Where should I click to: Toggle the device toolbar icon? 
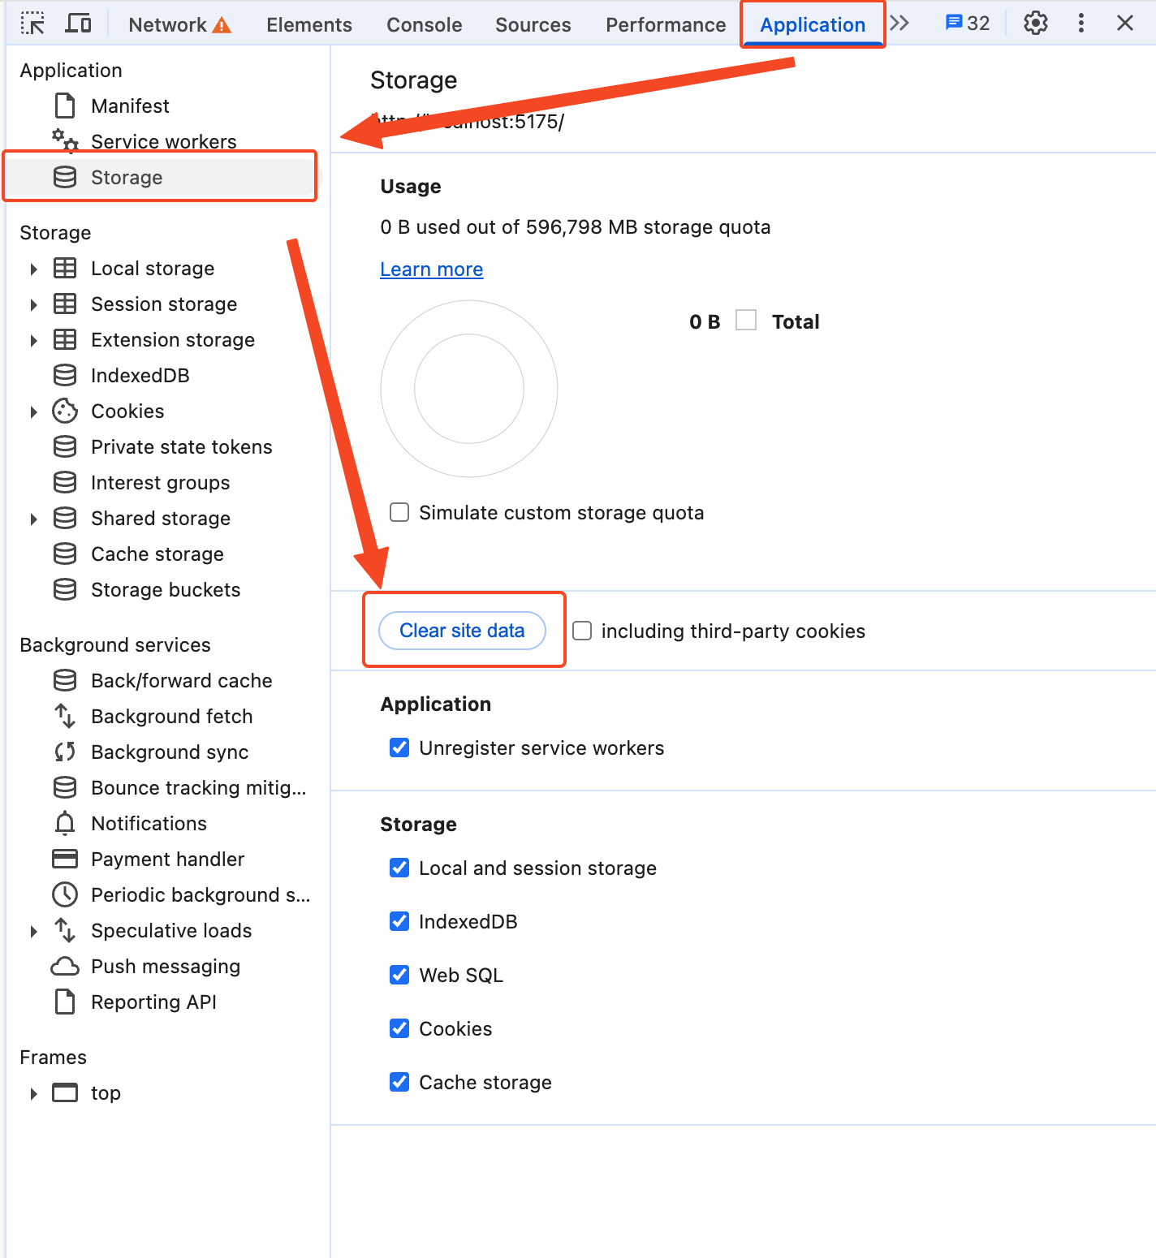(x=78, y=24)
